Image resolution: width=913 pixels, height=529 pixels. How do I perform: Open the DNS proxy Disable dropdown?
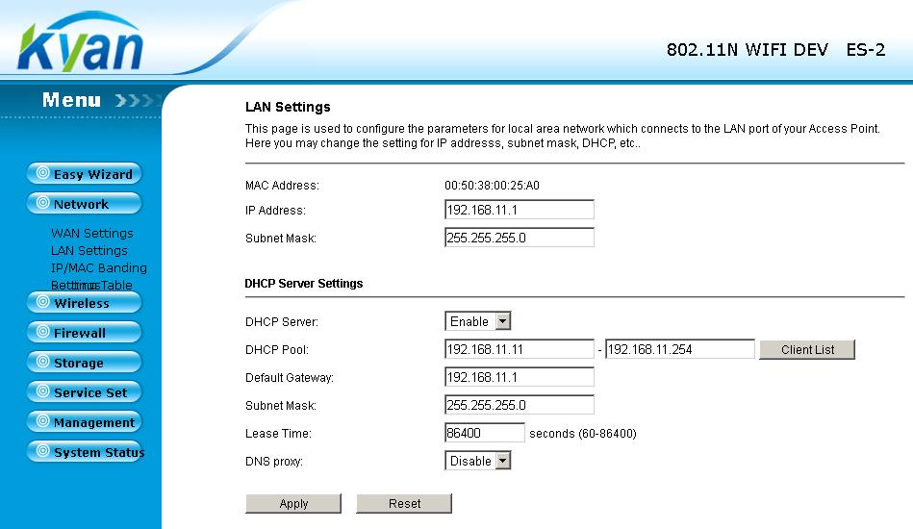[x=477, y=461]
